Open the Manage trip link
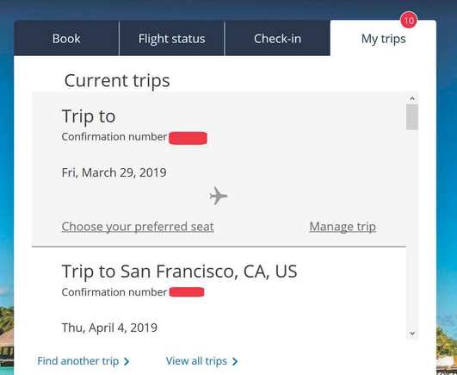This screenshot has height=375, width=457. tap(343, 227)
